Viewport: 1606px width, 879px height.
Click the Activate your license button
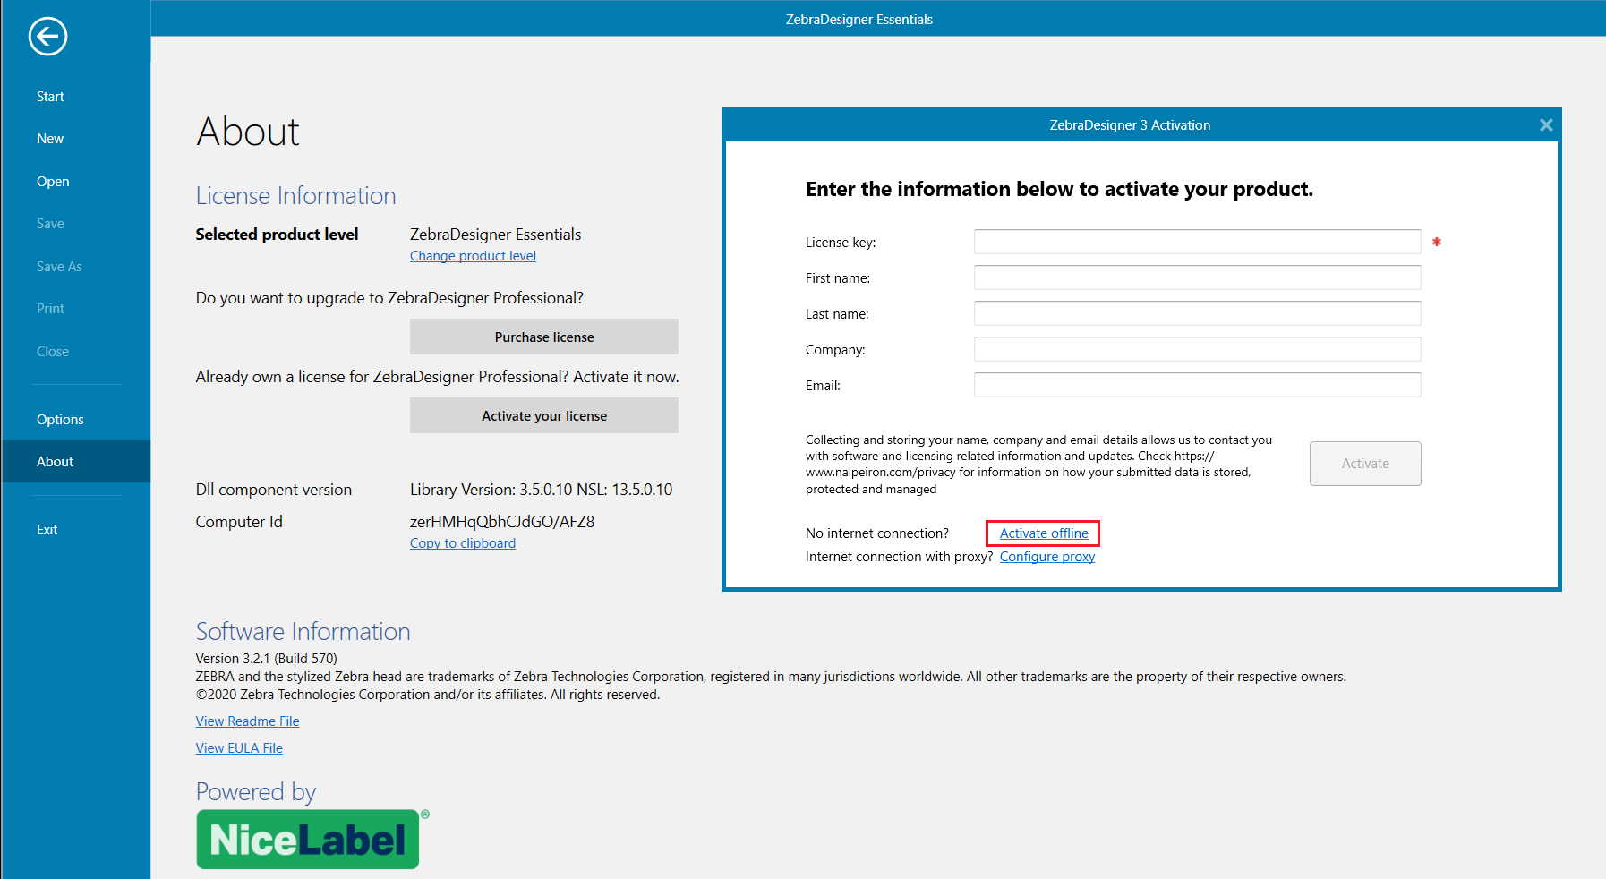543,416
